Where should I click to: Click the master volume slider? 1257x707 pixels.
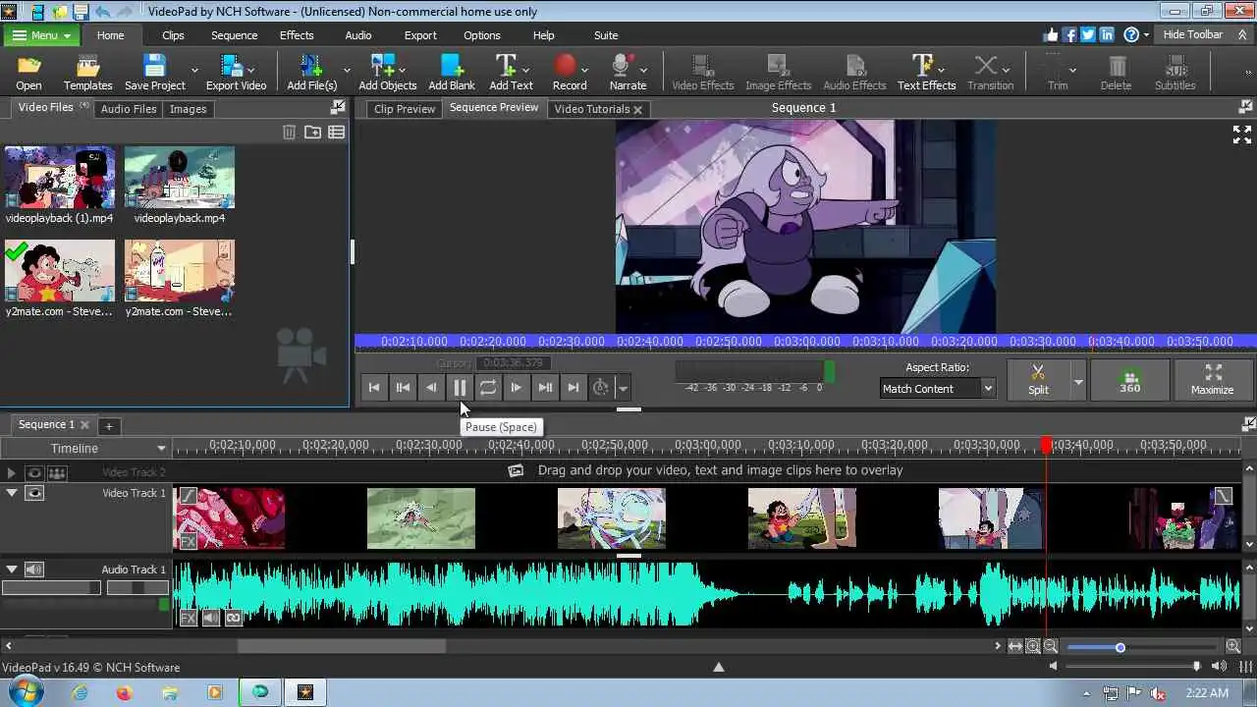point(1134,666)
